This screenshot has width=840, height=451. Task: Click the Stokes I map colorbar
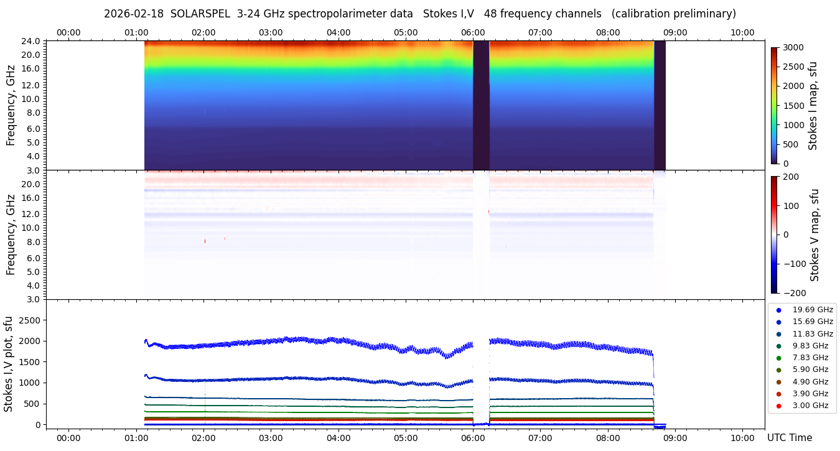(x=774, y=105)
